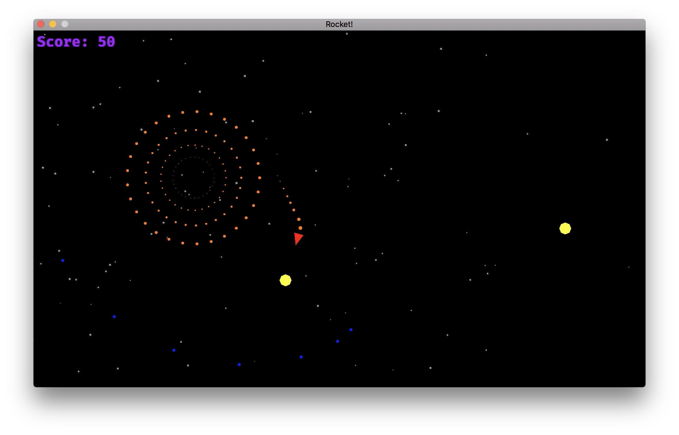The image size is (679, 435).
Task: Click the red rocket triangle
Action: coord(298,238)
